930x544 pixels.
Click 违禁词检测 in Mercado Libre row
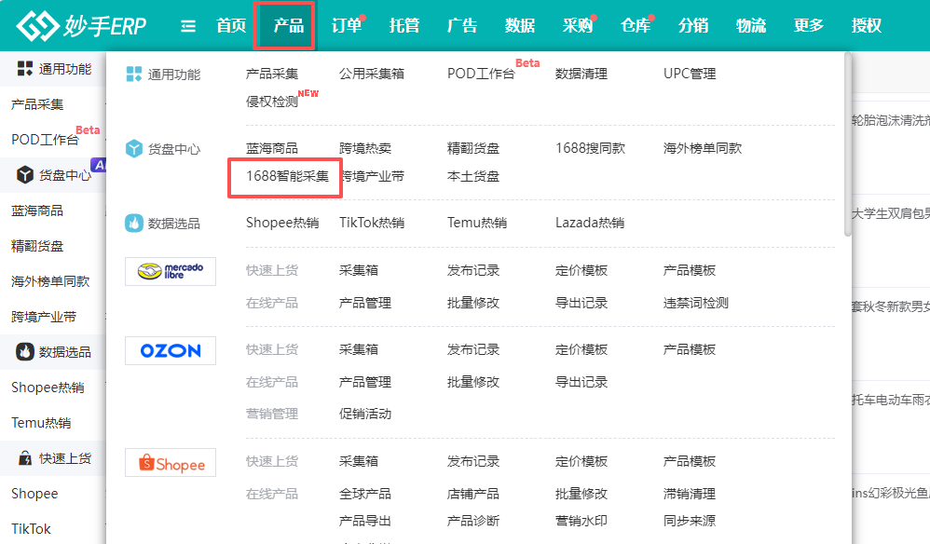695,303
